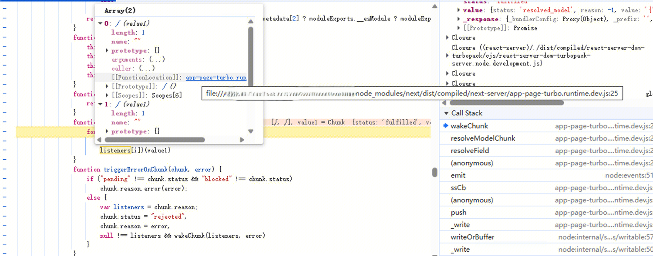Viewport: 653px width, 256px height.
Task: Click the popup's scroll-up arrow
Action: click(x=251, y=21)
